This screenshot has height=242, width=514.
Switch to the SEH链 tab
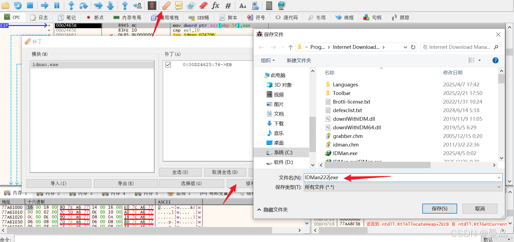(x=199, y=17)
